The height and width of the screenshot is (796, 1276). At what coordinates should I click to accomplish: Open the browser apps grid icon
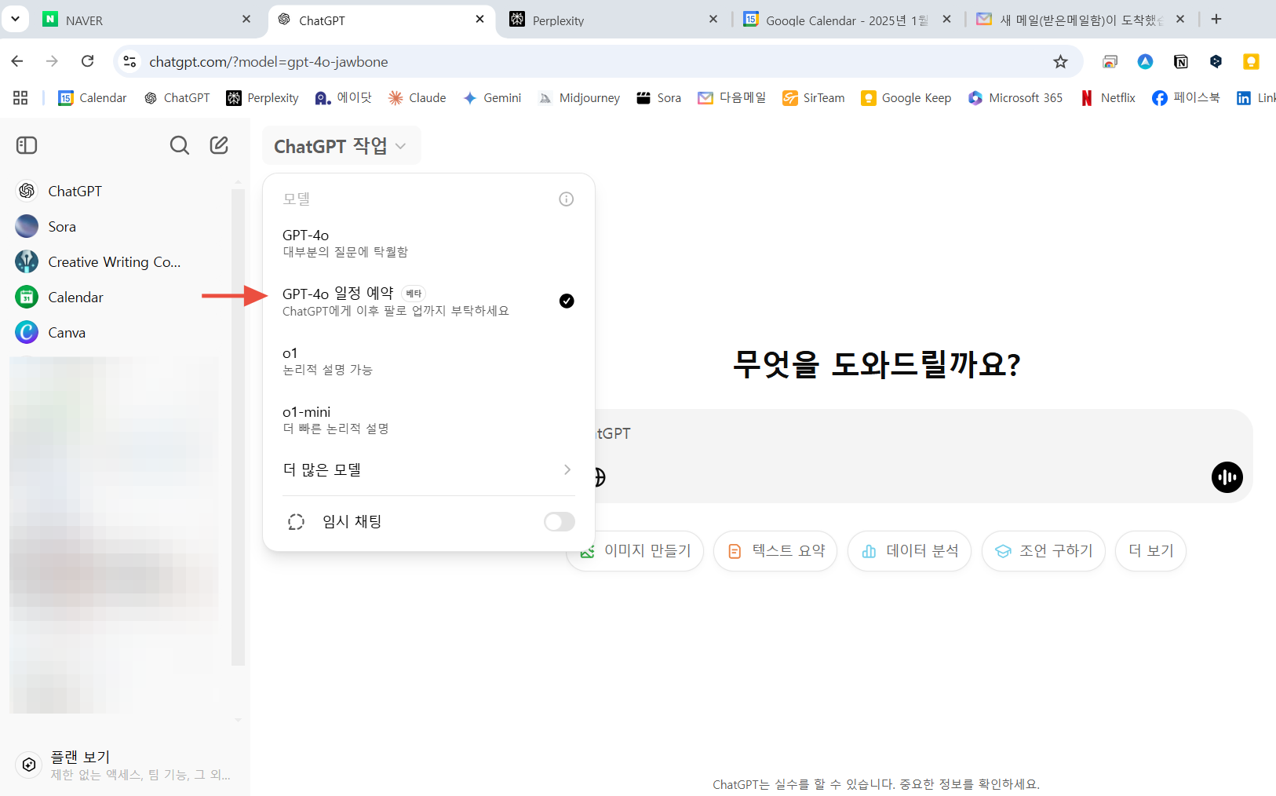pos(20,98)
